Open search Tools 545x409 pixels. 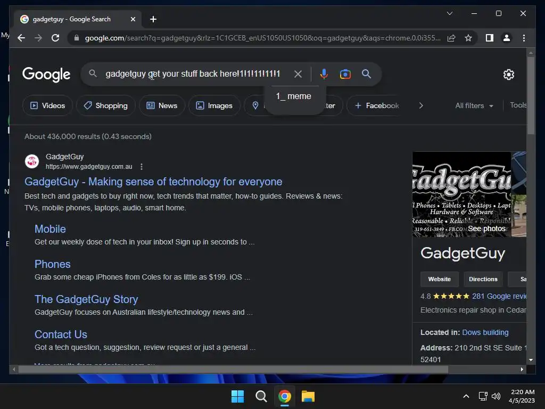pyautogui.click(x=518, y=105)
